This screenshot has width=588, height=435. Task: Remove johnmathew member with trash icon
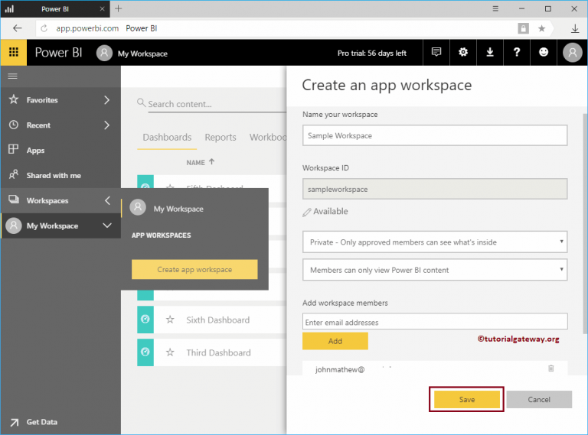click(551, 368)
